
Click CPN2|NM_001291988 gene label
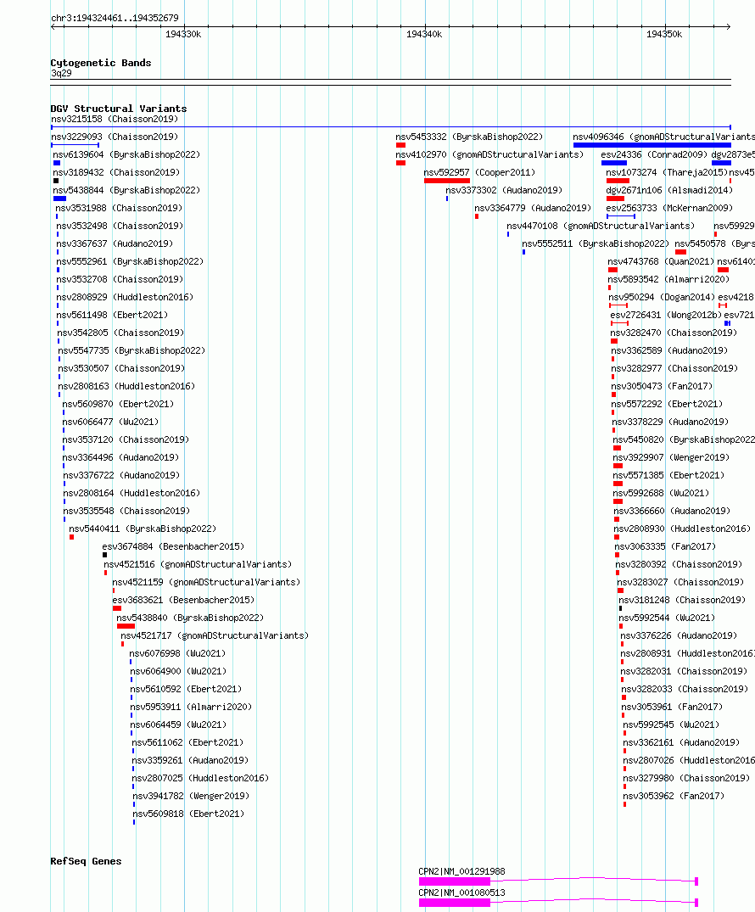coord(461,872)
